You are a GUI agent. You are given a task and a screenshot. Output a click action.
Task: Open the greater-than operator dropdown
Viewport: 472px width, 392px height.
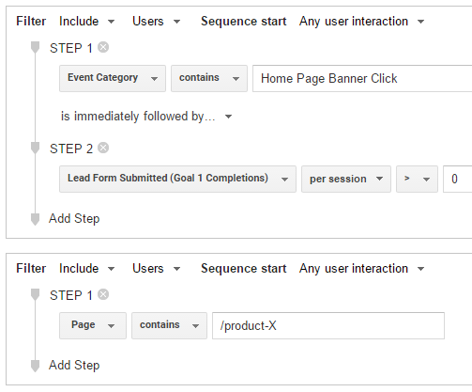click(417, 179)
